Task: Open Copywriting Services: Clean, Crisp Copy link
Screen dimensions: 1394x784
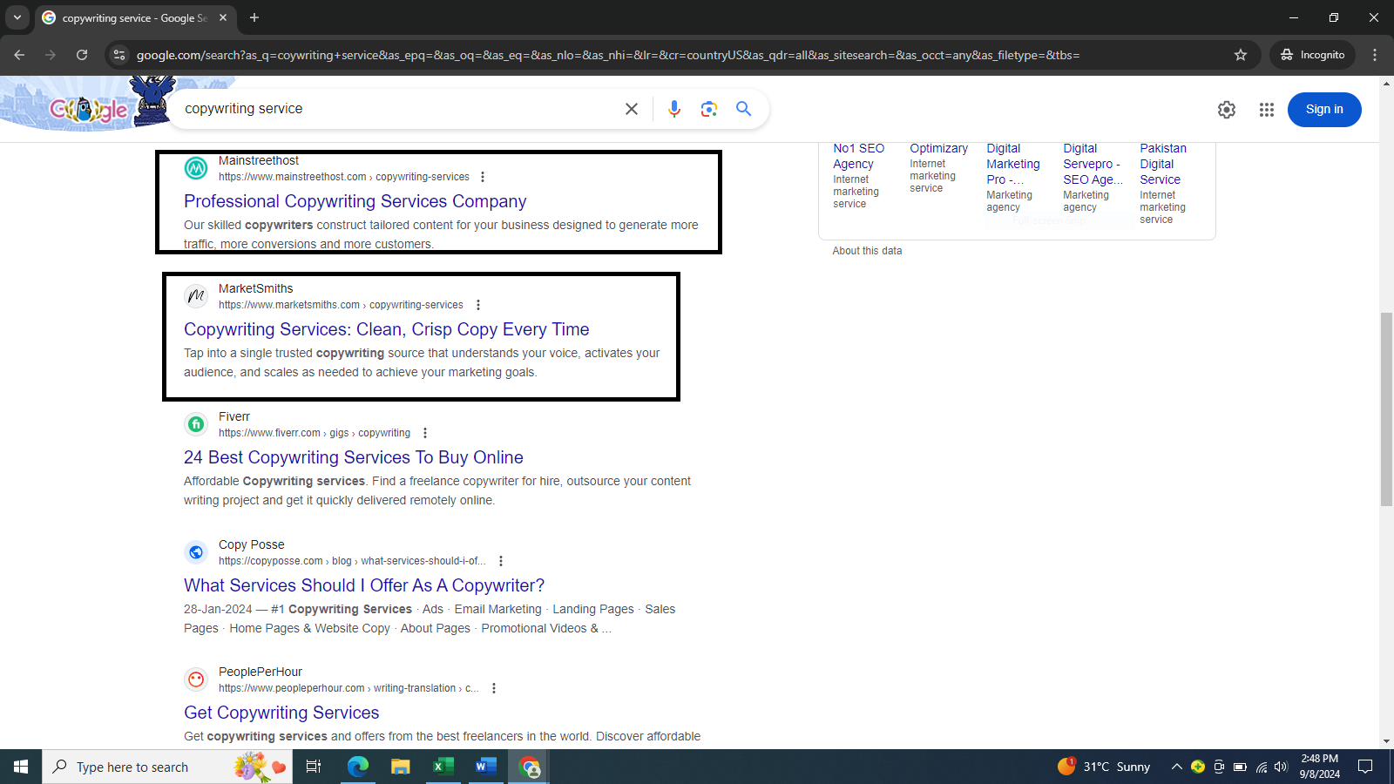Action: (386, 329)
